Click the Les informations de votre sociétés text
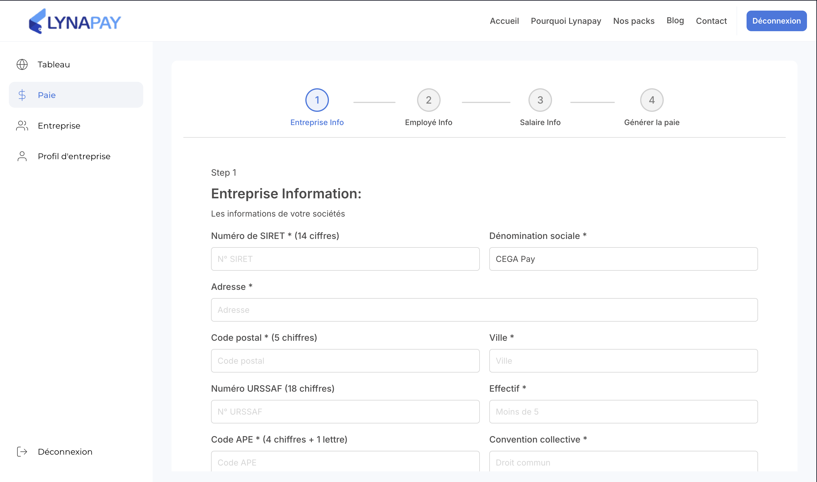This screenshot has width=817, height=482. [x=278, y=214]
